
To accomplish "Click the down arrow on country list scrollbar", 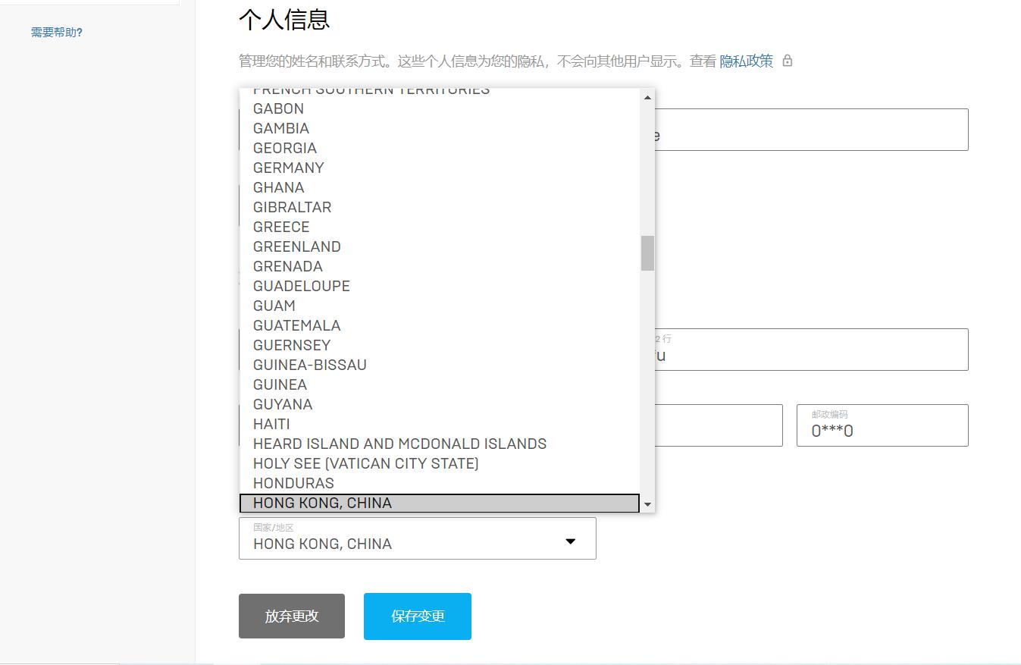I will coord(647,503).
